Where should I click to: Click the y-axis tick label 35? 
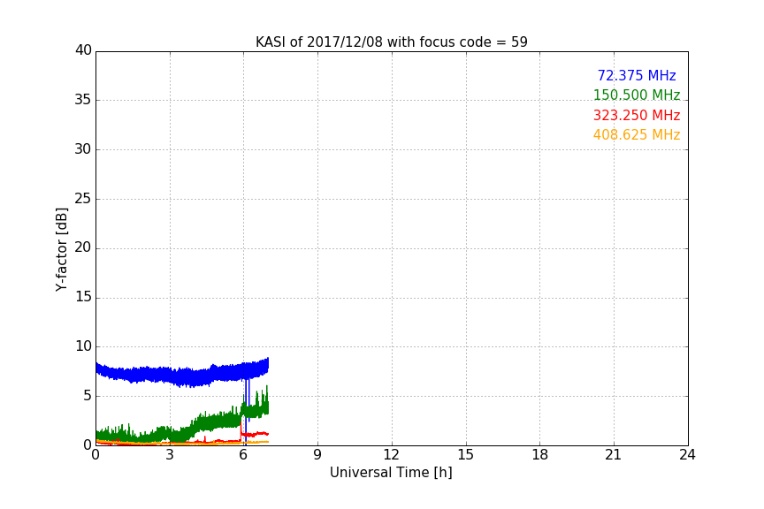click(83, 100)
